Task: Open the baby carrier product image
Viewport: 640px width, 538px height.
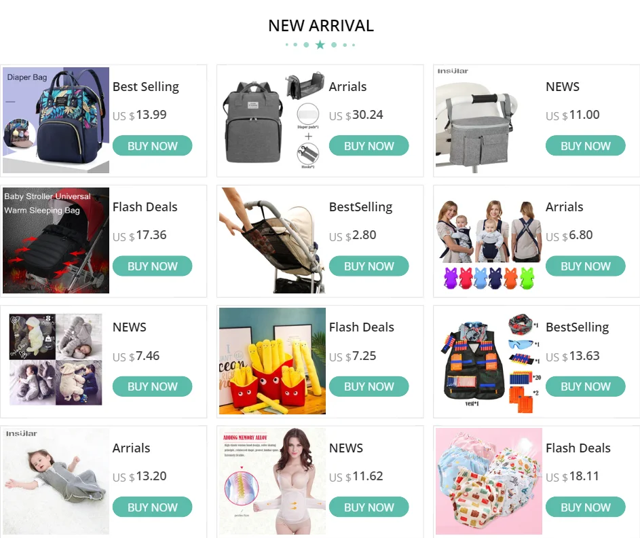Action: click(x=489, y=240)
